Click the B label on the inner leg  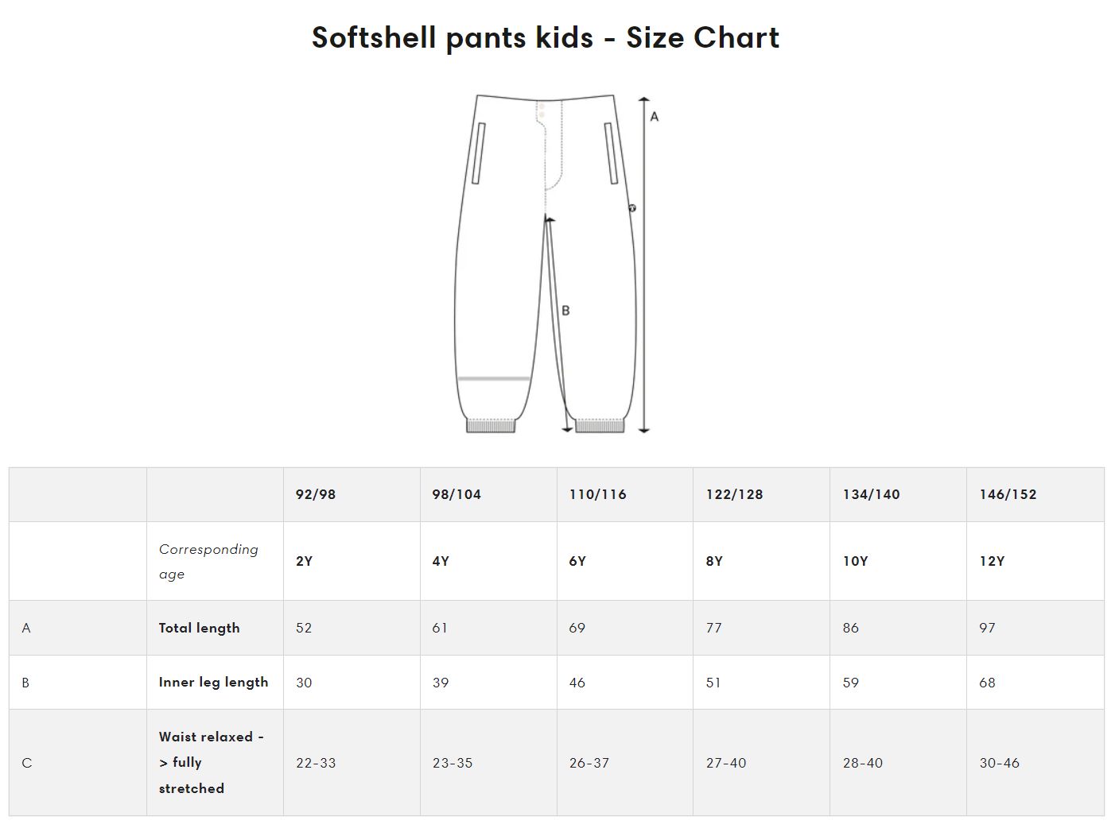[565, 311]
